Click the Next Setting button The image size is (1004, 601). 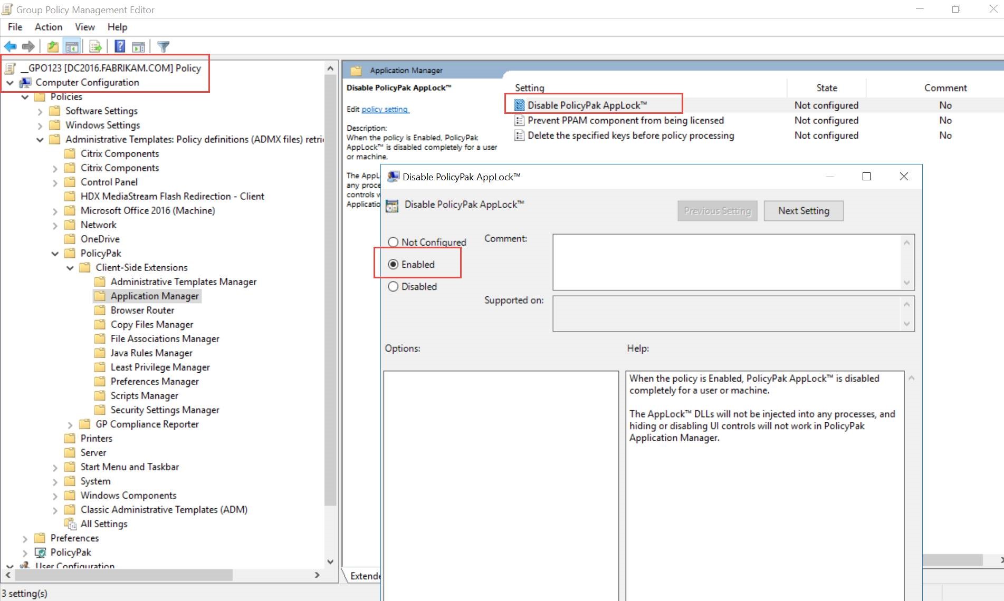803,211
